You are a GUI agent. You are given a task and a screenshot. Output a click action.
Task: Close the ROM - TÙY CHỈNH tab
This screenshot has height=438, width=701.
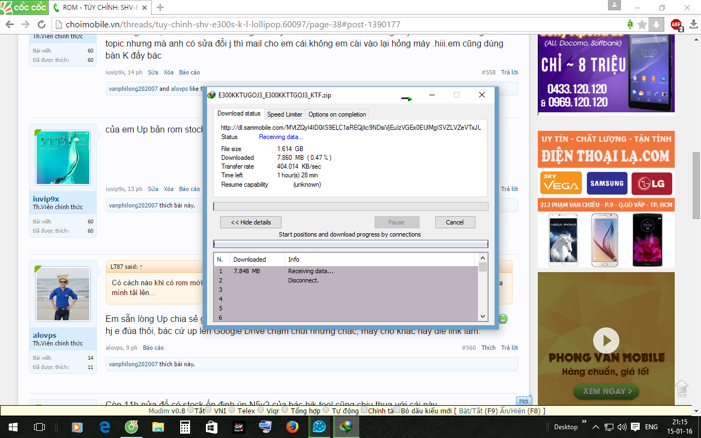pos(145,8)
